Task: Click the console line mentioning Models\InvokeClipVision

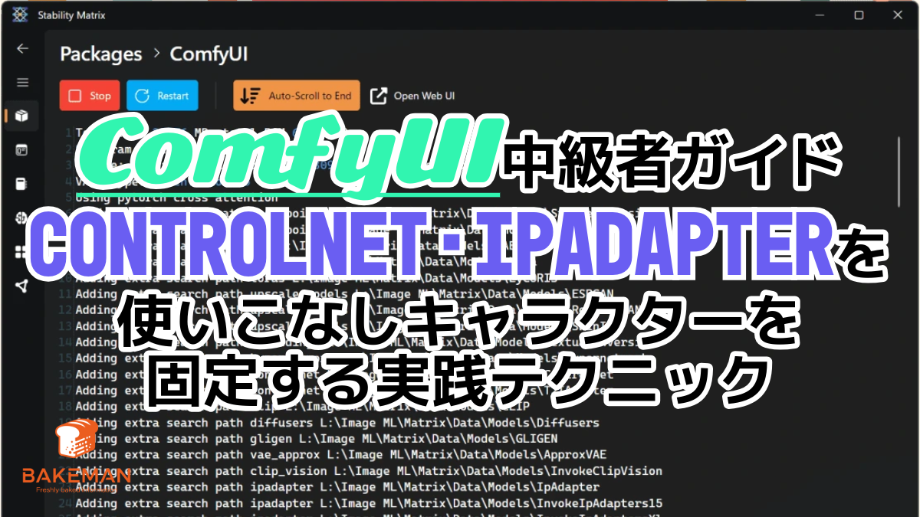Action: (x=369, y=471)
